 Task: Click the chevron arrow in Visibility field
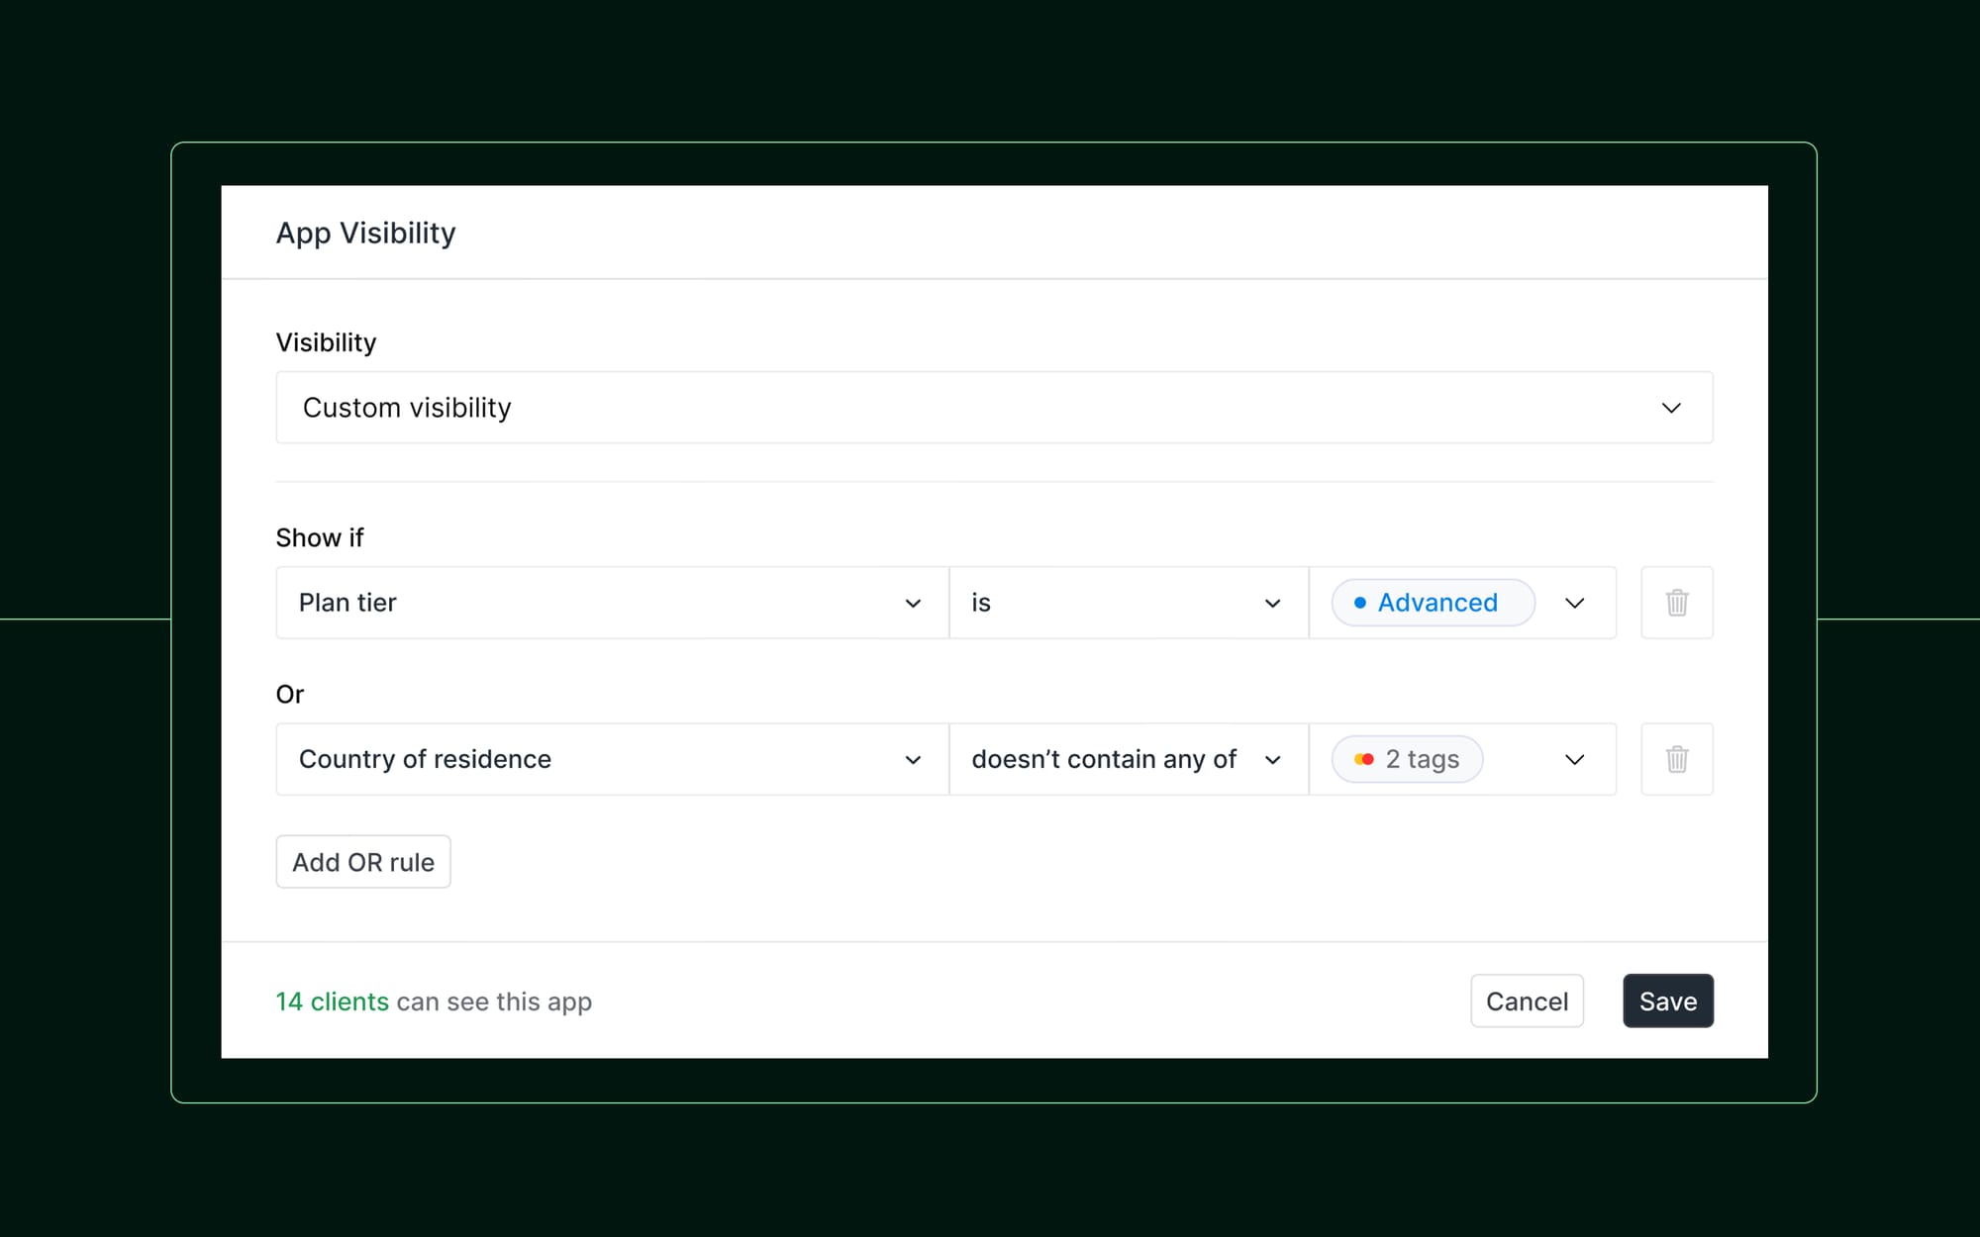click(1671, 408)
